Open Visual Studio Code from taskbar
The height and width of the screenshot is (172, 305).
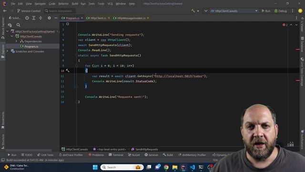192,167
